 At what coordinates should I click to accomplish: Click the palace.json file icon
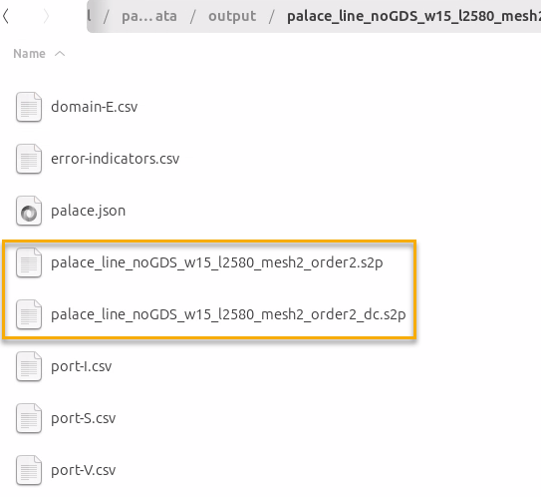(x=29, y=211)
